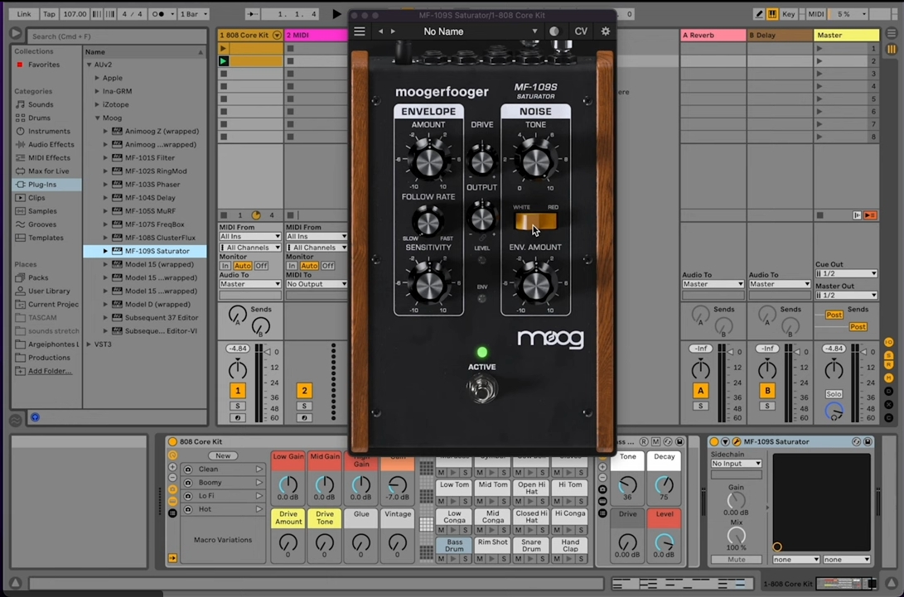Select MF-101S Filter plugin
This screenshot has height=597, width=904.
tap(149, 157)
